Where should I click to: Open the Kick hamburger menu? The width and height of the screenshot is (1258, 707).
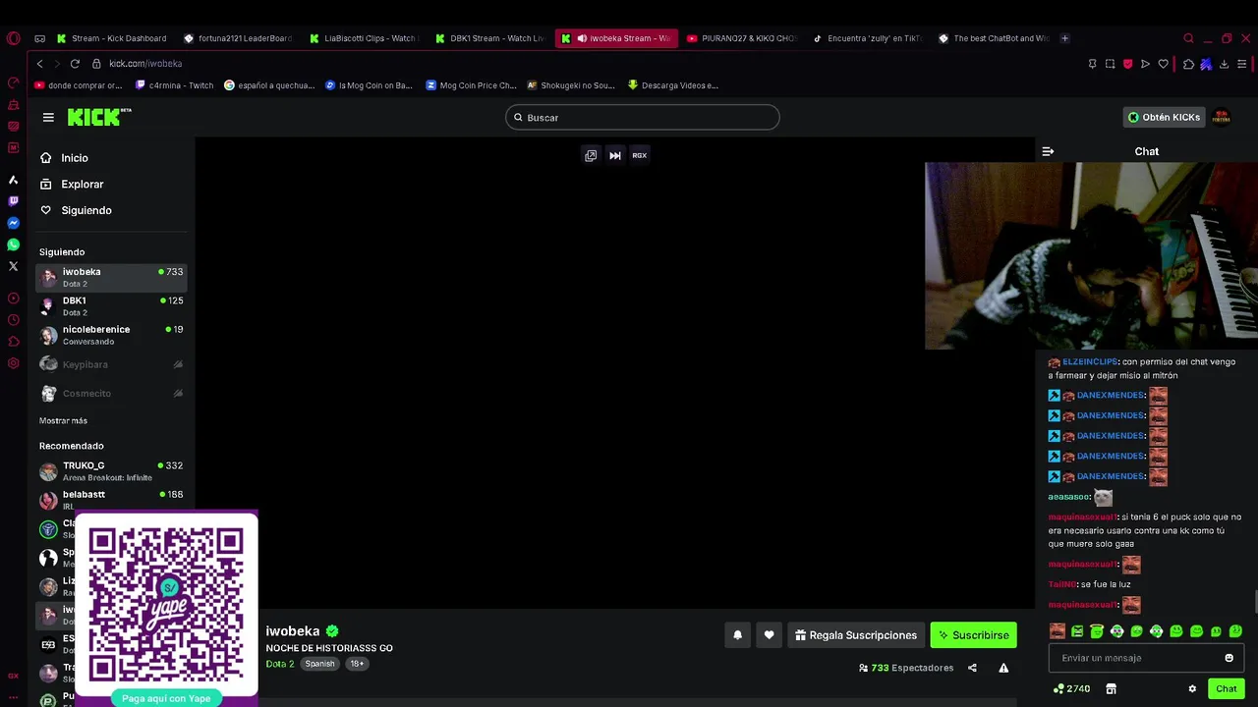coord(48,117)
